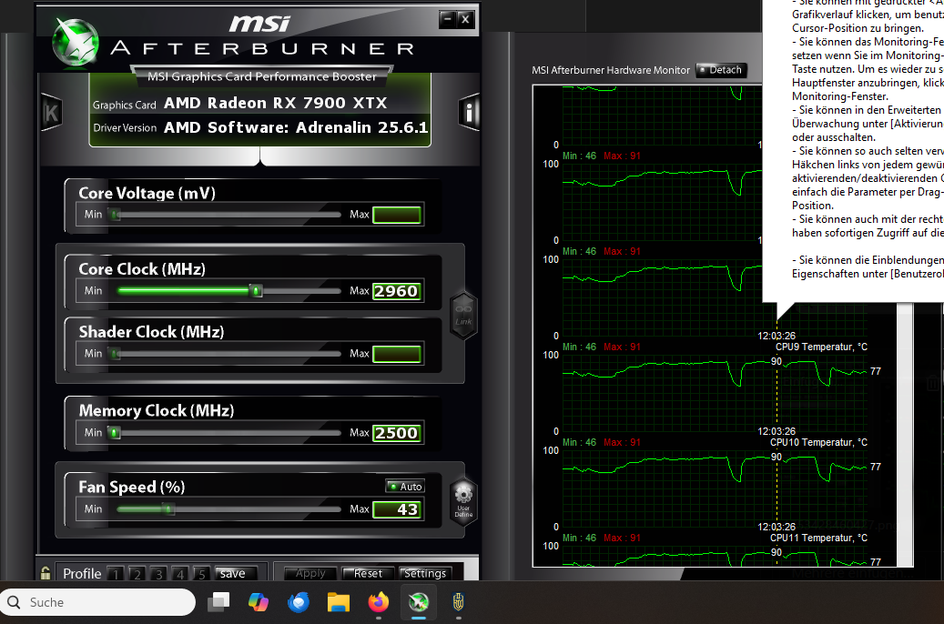Viewport: 944px width, 624px height.
Task: Open Firefox from the taskbar
Action: pos(379,602)
